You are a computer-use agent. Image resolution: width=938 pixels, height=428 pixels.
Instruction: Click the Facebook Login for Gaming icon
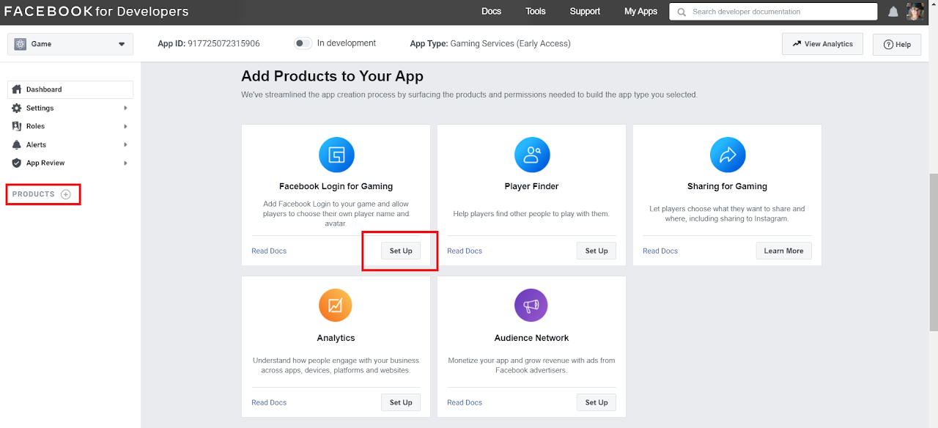pyautogui.click(x=336, y=155)
